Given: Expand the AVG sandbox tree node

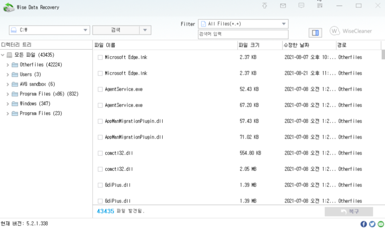Looking at the screenshot, I should (7, 84).
